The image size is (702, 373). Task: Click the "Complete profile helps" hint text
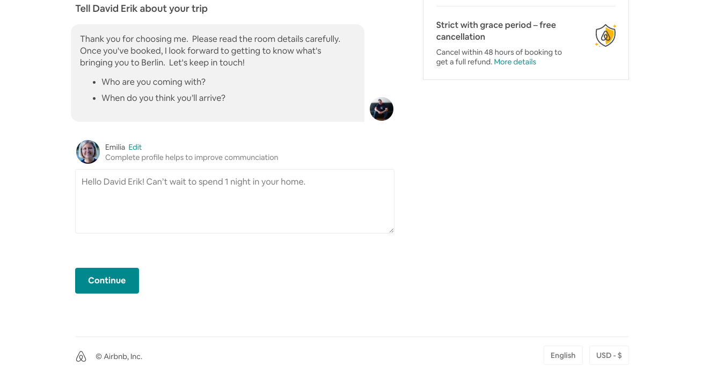click(x=192, y=157)
